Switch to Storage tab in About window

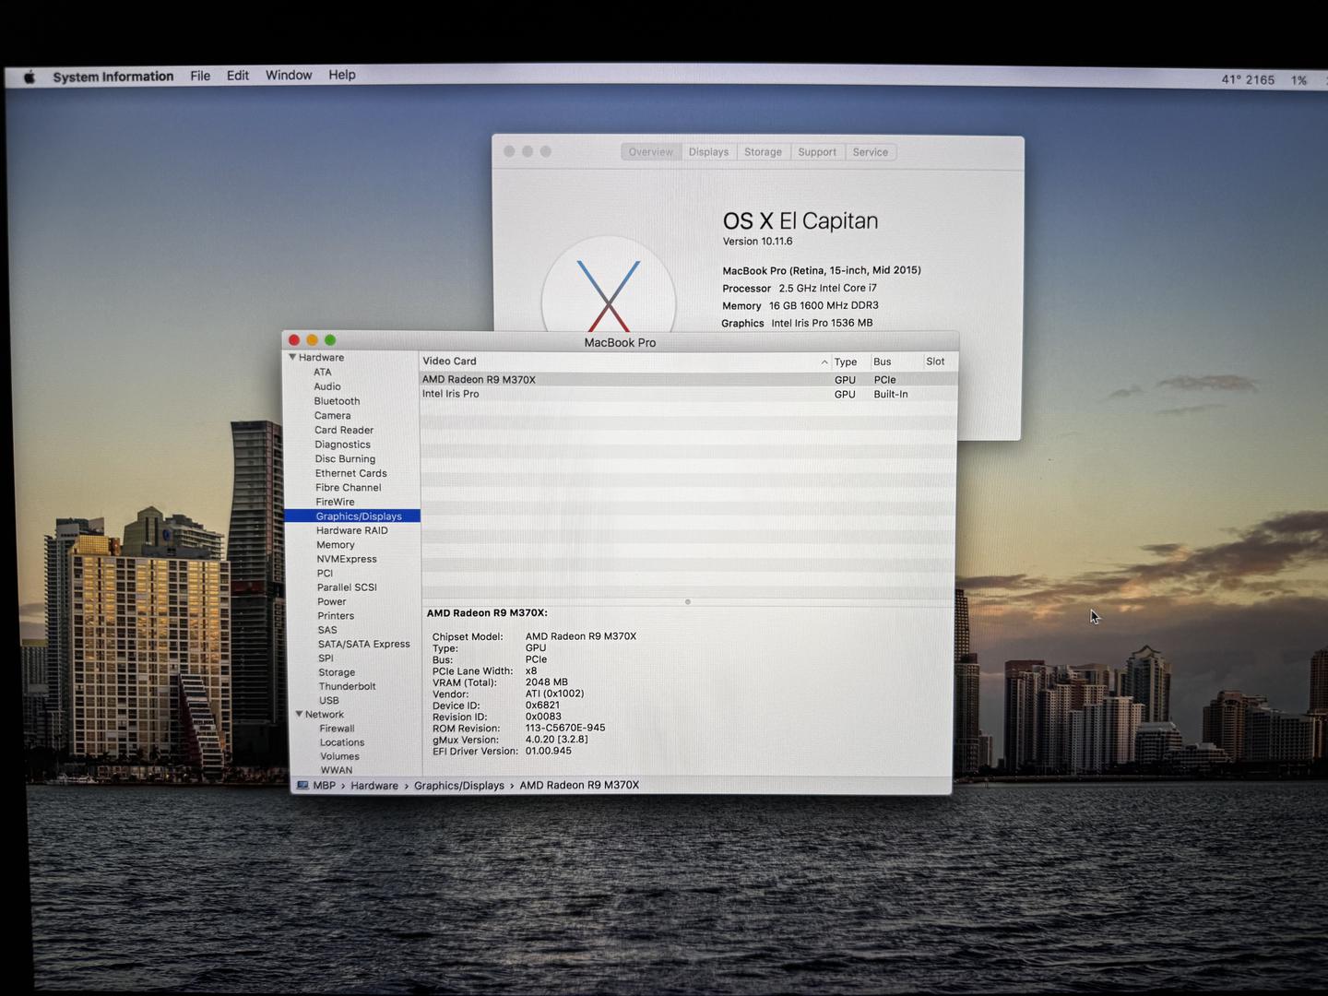(763, 152)
